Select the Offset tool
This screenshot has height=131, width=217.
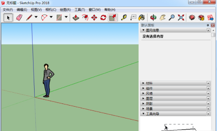85,18
